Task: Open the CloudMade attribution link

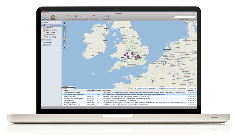Action: point(144,88)
